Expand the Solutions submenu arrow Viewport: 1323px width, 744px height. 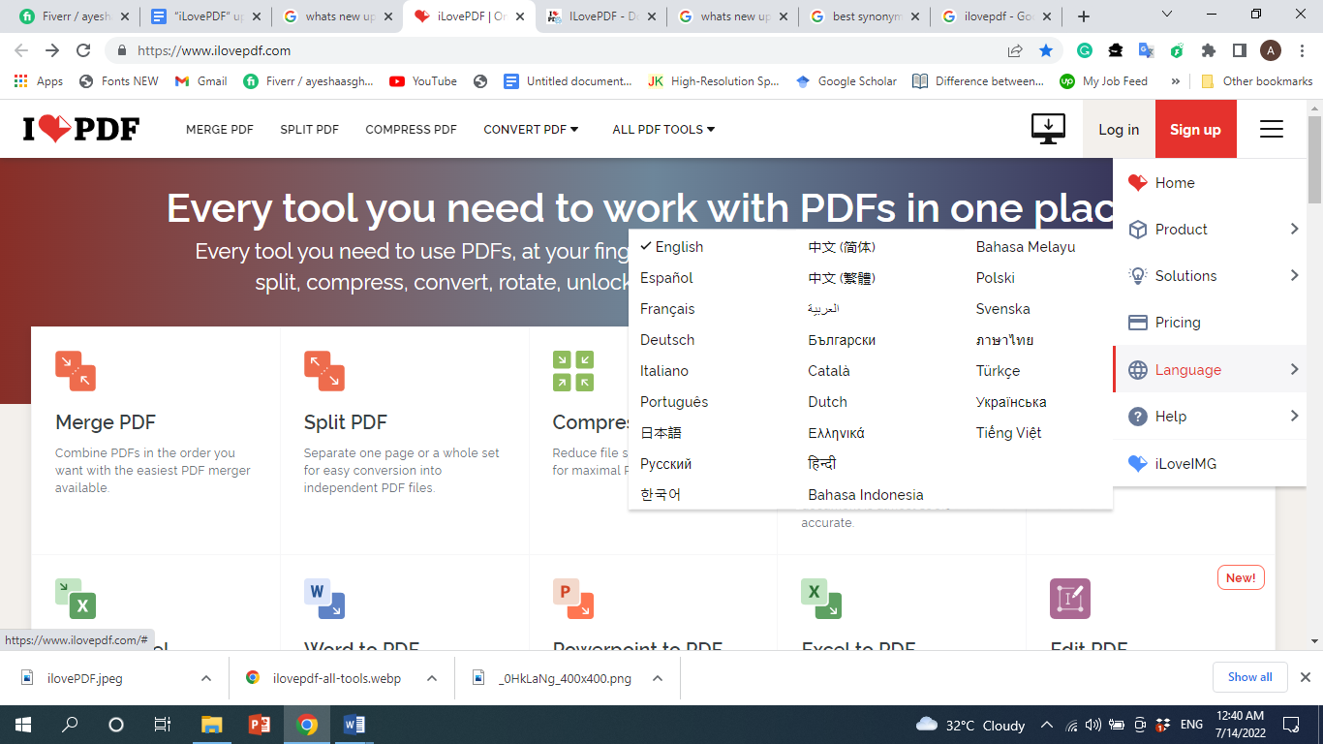tap(1294, 275)
